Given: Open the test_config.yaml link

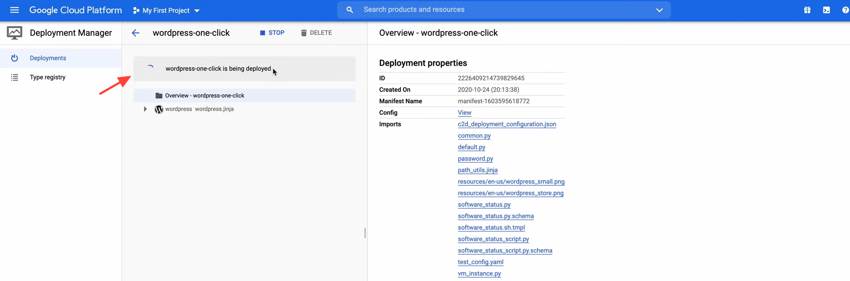Looking at the screenshot, I should tap(480, 262).
